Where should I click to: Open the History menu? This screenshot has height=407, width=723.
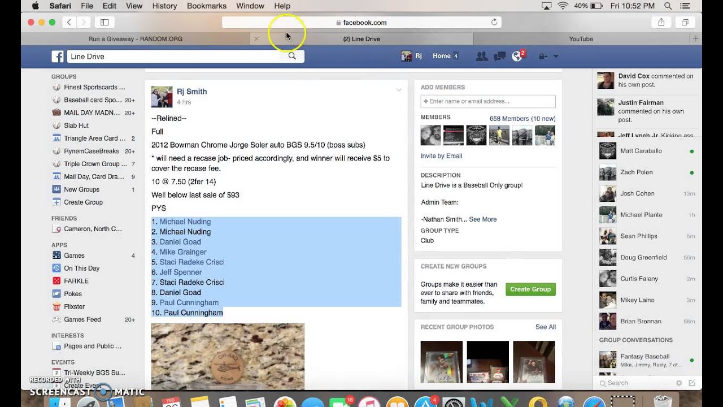pos(164,6)
